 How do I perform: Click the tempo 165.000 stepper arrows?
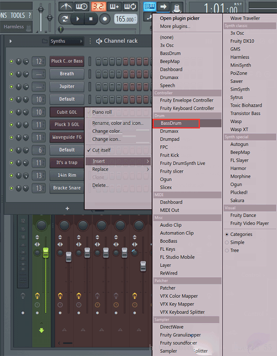[x=135, y=19]
